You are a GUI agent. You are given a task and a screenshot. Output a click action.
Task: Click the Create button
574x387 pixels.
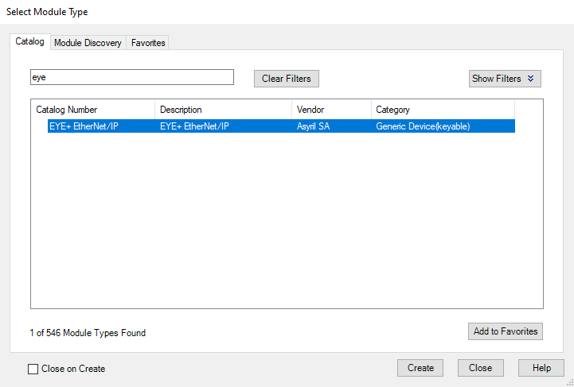coord(420,368)
